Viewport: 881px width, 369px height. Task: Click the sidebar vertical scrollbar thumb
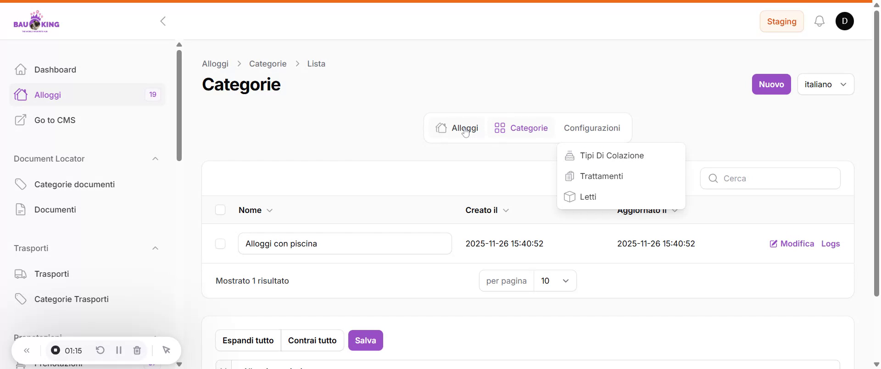(179, 105)
